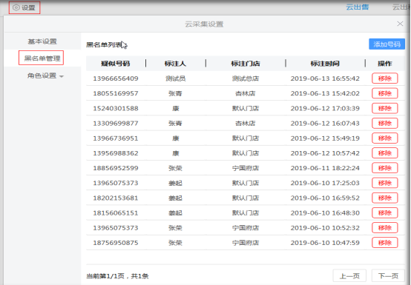Select phone number 13309699877
Screen dimensions: 411x285
point(116,123)
